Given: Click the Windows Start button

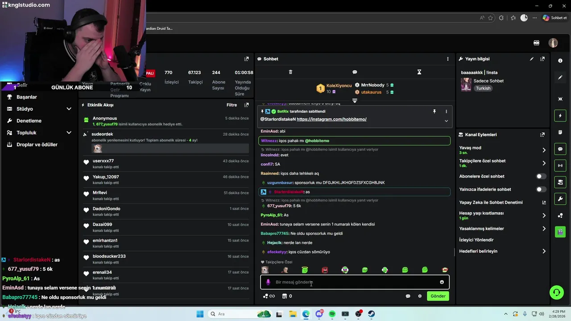Looking at the screenshot, I should 200,314.
